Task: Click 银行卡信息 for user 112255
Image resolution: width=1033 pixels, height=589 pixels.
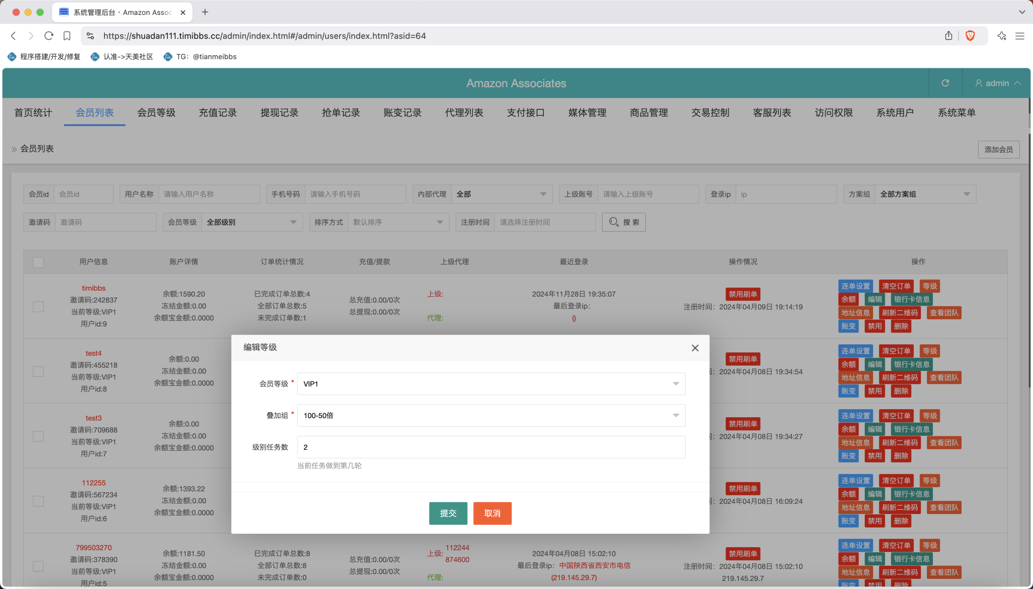Action: point(912,494)
